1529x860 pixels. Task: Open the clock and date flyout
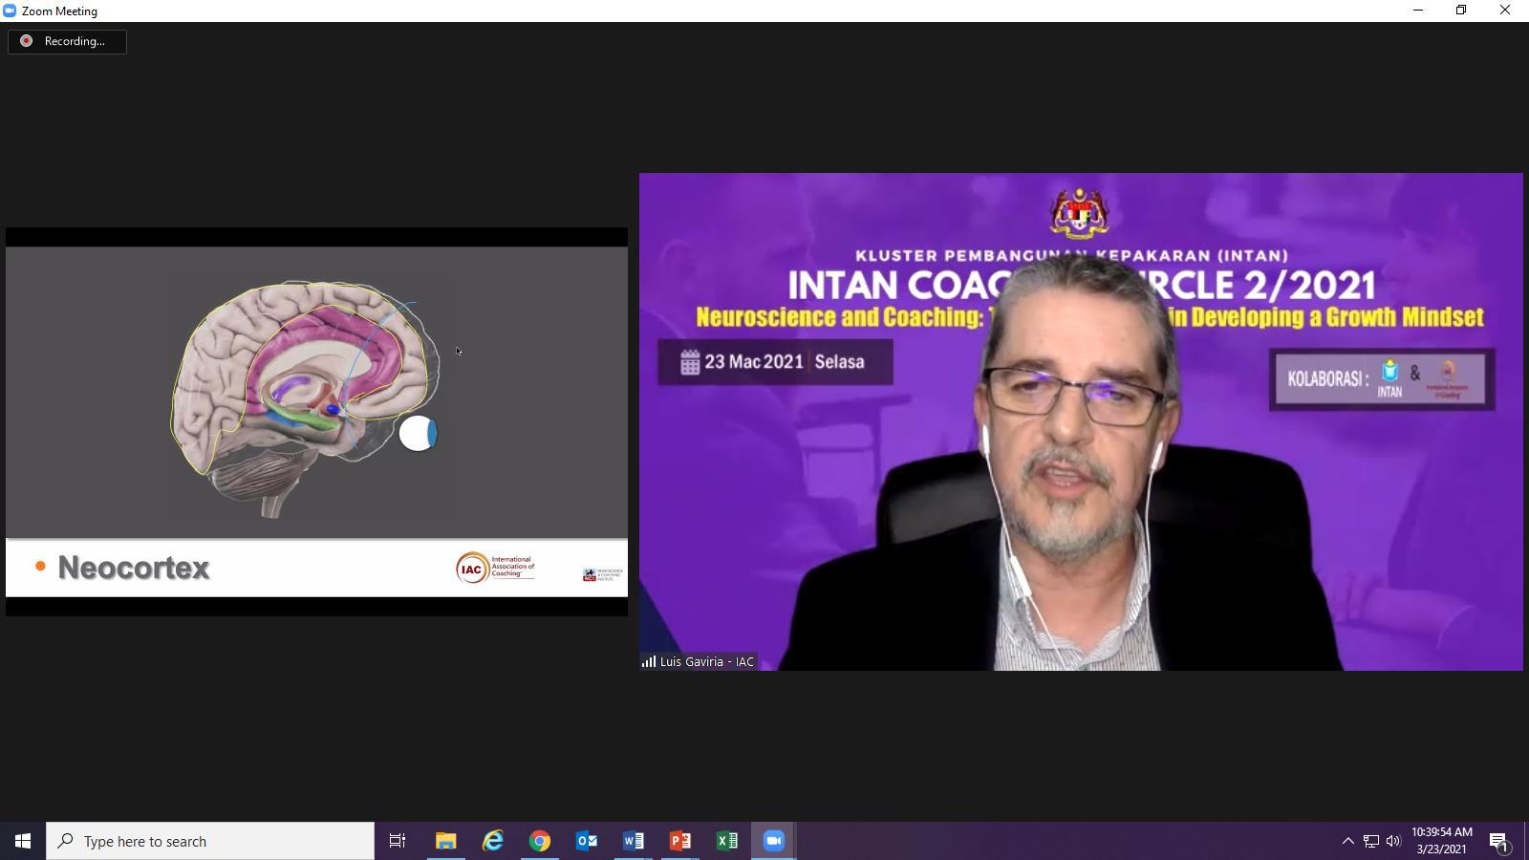[1441, 841]
